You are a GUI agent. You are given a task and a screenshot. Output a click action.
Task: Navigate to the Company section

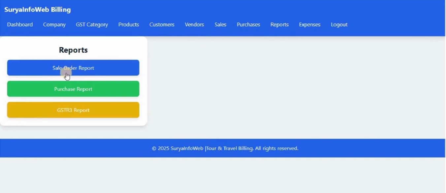pyautogui.click(x=54, y=24)
